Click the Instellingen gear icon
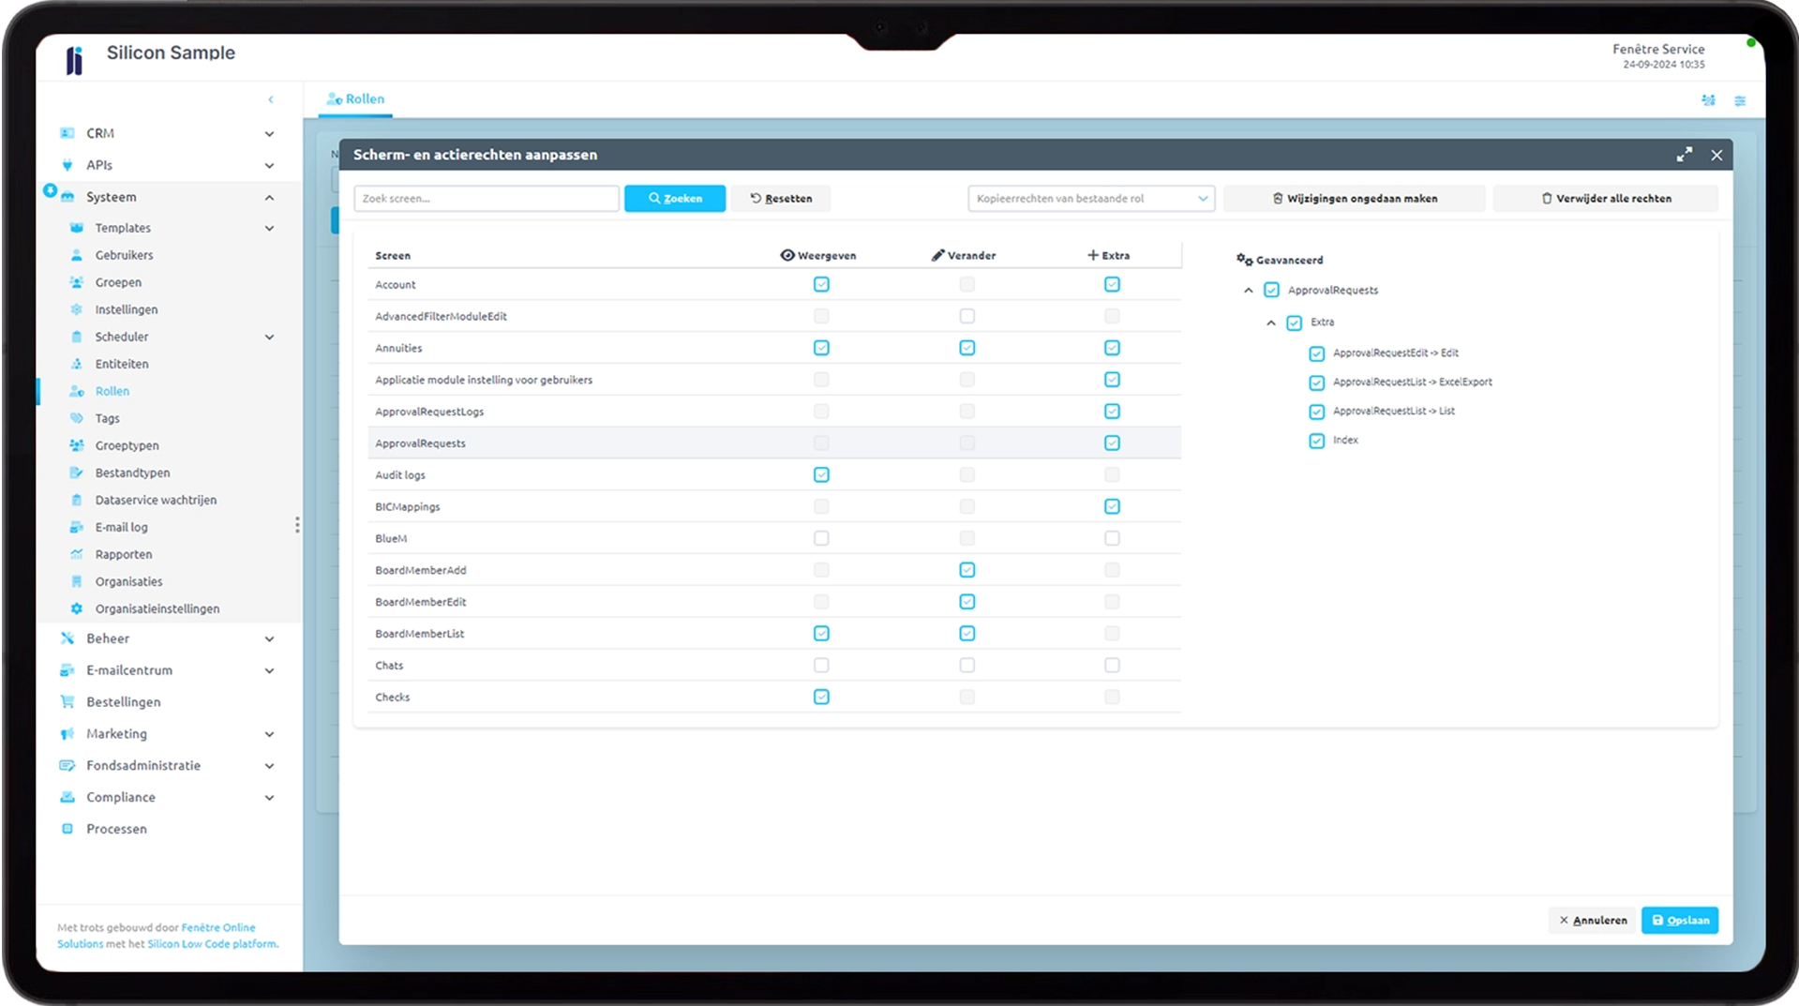 coord(77,309)
